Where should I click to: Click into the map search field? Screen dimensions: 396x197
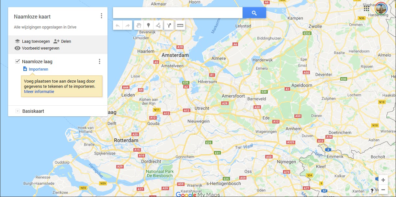tap(178, 13)
